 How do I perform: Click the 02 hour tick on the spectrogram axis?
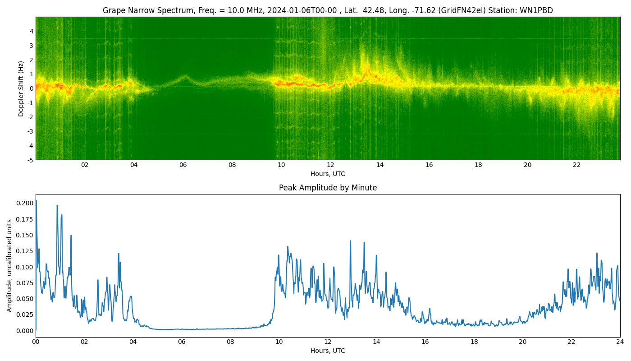pos(85,165)
